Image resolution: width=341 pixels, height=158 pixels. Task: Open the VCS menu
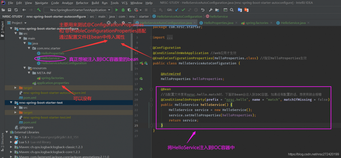point(124,3)
